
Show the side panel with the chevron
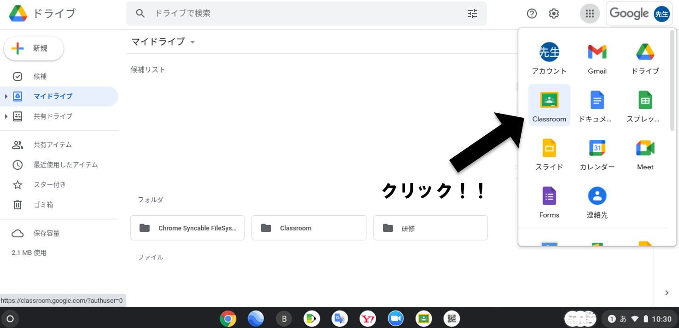pos(667,293)
